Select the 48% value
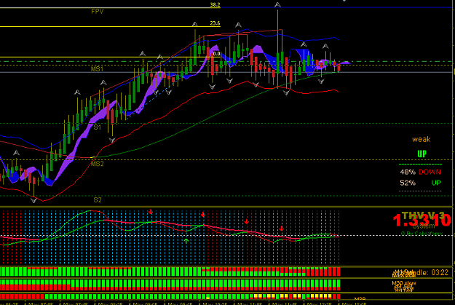Image resolution: width=455 pixels, height=305 pixels. click(x=408, y=172)
